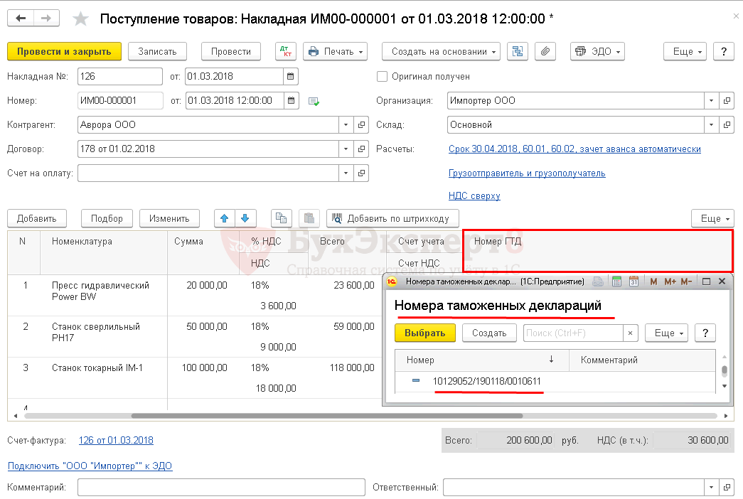Enable the Оригинал получен checkbox
This screenshot has height=499, width=743.
[383, 77]
